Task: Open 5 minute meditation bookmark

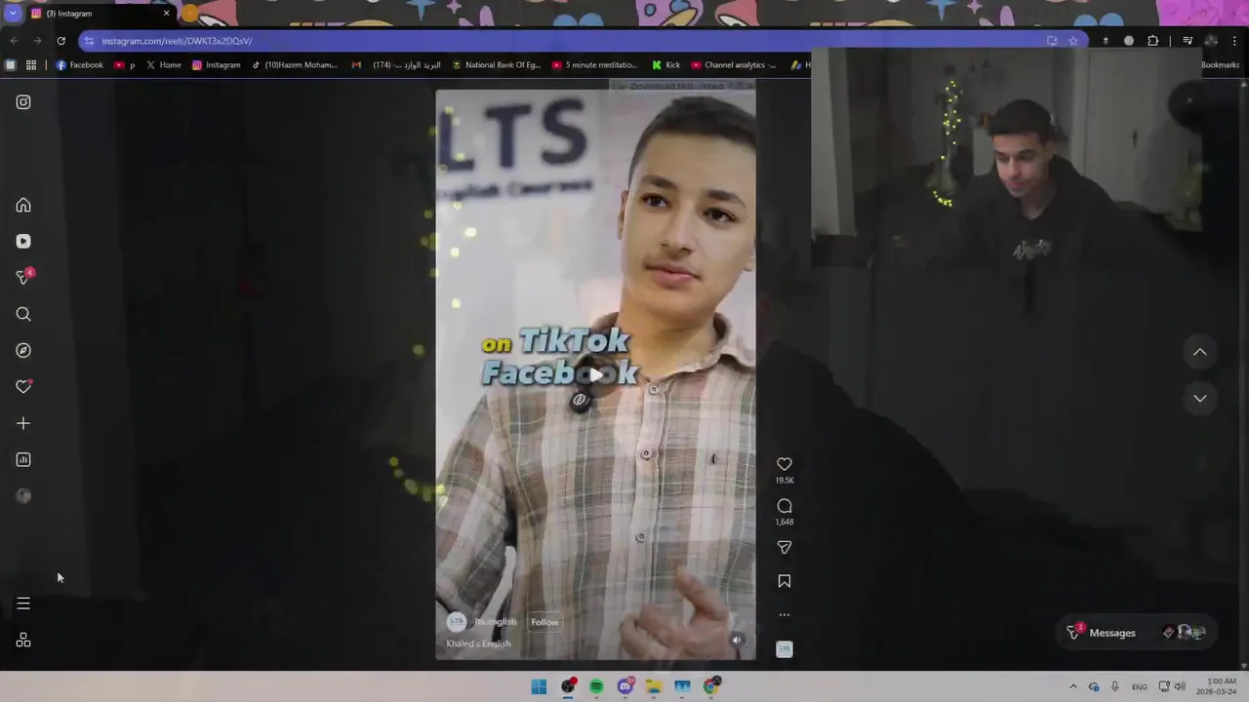Action: click(x=594, y=65)
